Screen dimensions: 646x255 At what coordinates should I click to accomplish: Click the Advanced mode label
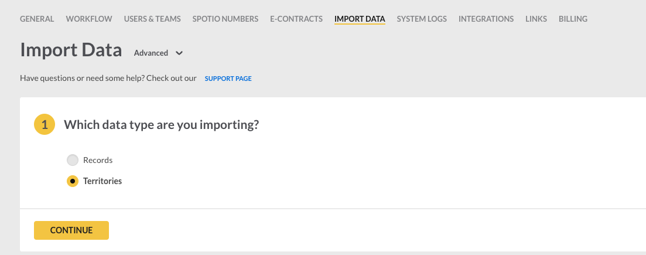(151, 53)
